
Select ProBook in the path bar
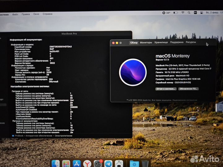point(19,136)
